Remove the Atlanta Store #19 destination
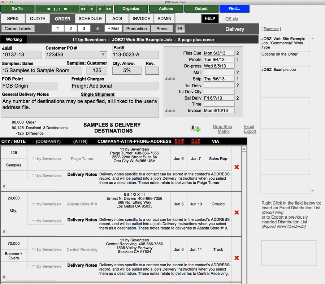The image size is (325, 284). tap(237, 213)
